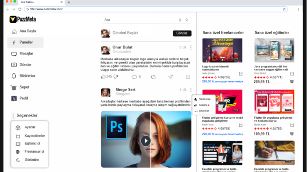Image resolution: width=307 pixels, height=172 pixels.
Task: Open Flutter ile uygulama geliştirme thumbnail
Action: point(274,102)
